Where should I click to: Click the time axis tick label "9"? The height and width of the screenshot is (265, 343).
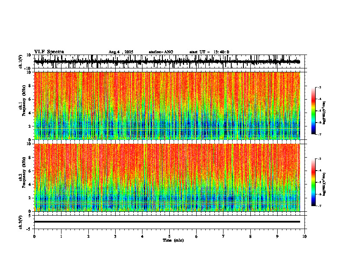point(277,236)
